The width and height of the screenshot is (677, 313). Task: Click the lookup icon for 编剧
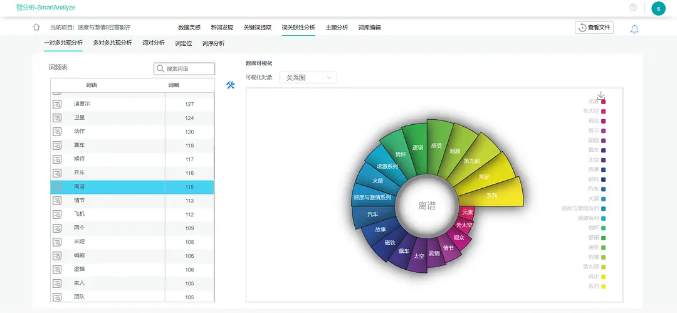tap(57, 255)
